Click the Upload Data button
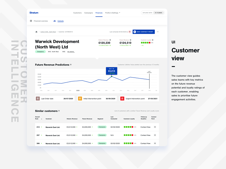Viewport: 226px width, 169px height. (153, 13)
